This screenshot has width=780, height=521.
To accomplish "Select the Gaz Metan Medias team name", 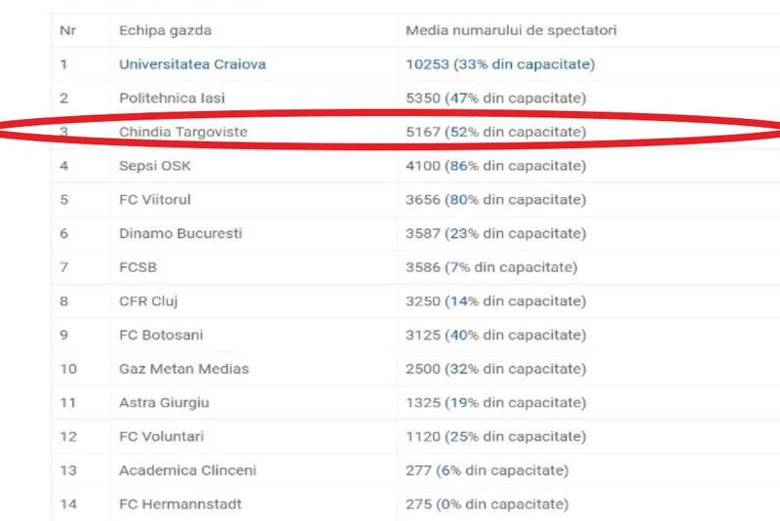I will 183,369.
